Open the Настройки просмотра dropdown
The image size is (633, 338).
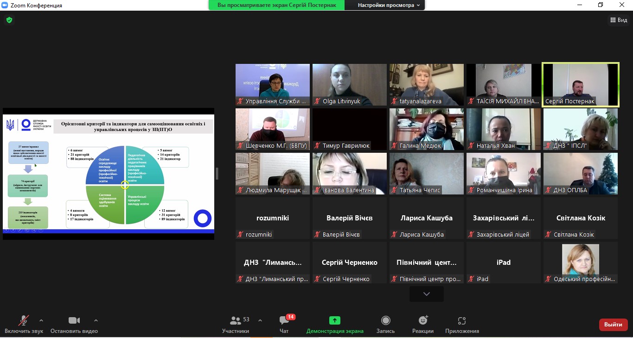click(389, 5)
